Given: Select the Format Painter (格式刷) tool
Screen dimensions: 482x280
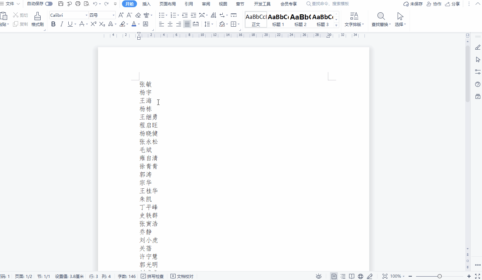Looking at the screenshot, I should click(x=38, y=19).
